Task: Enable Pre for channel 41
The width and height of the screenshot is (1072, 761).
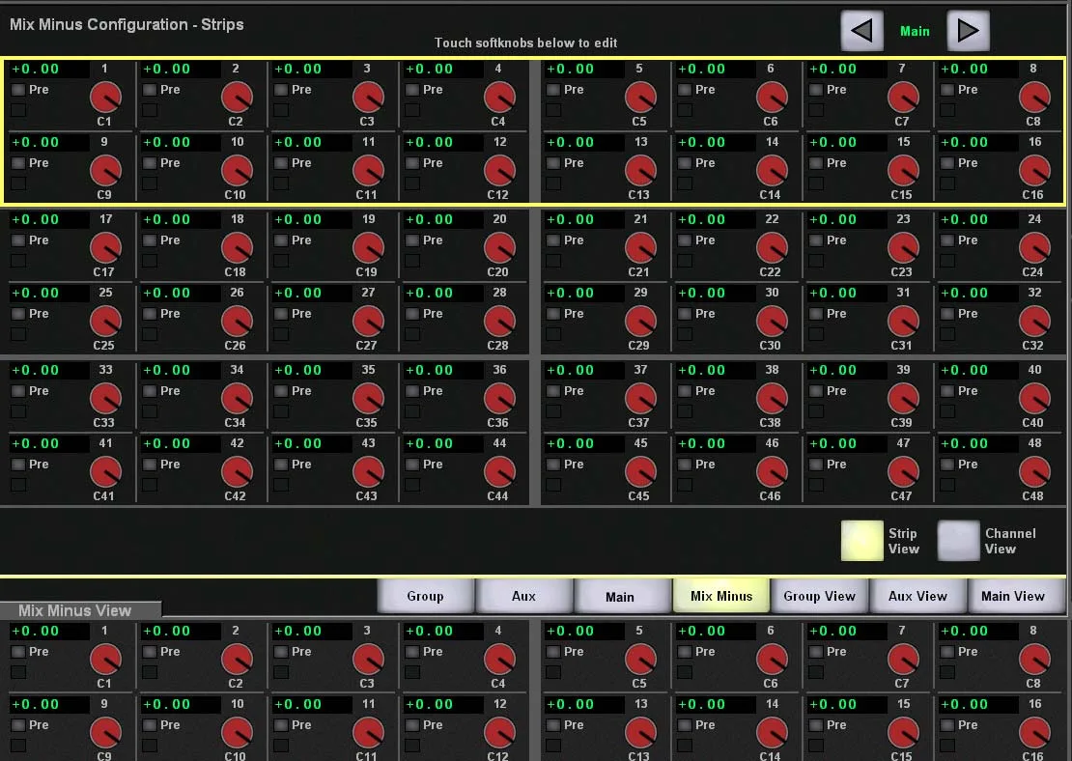Action: point(18,464)
